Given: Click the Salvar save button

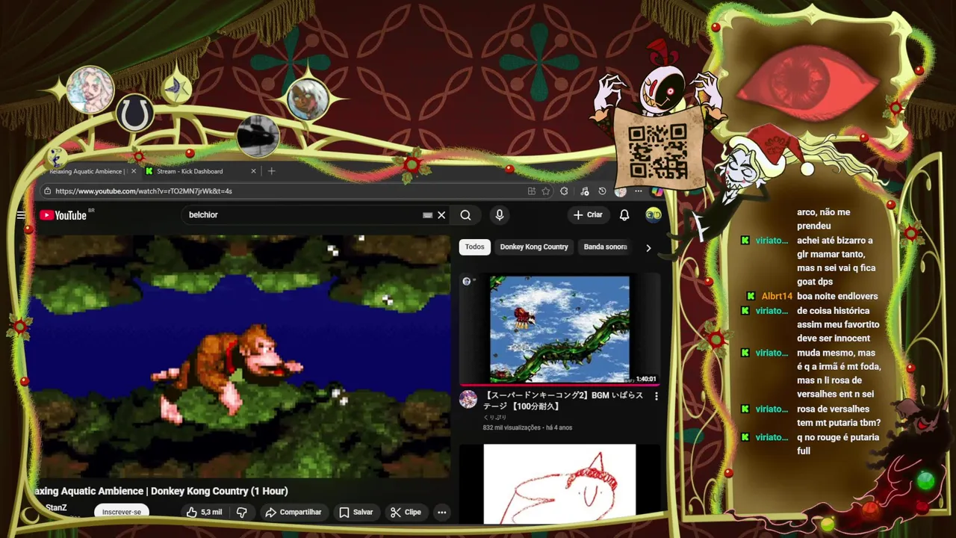Looking at the screenshot, I should pyautogui.click(x=356, y=512).
